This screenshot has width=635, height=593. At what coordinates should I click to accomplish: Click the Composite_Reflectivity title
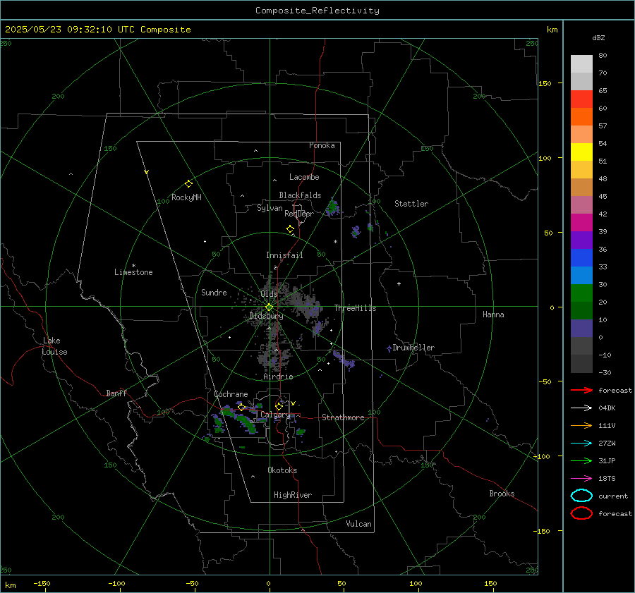(x=317, y=11)
